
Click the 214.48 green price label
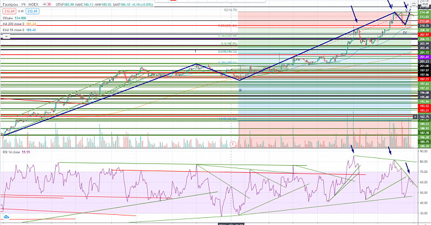[424, 13]
